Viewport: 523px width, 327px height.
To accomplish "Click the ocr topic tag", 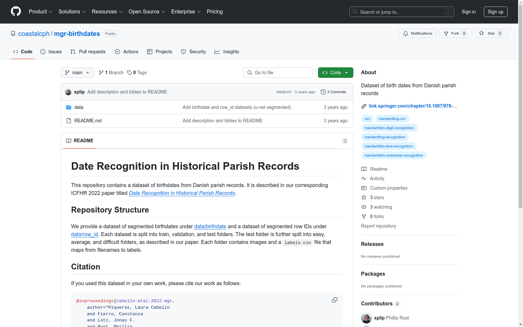I will point(367,119).
